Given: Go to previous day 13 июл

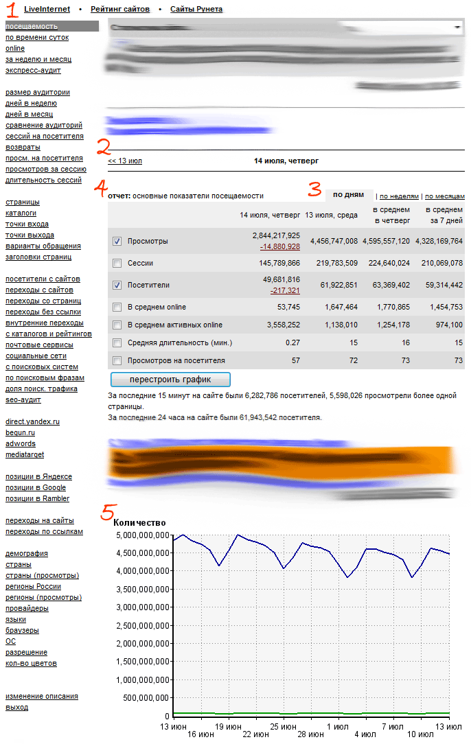Looking at the screenshot, I should click(125, 161).
